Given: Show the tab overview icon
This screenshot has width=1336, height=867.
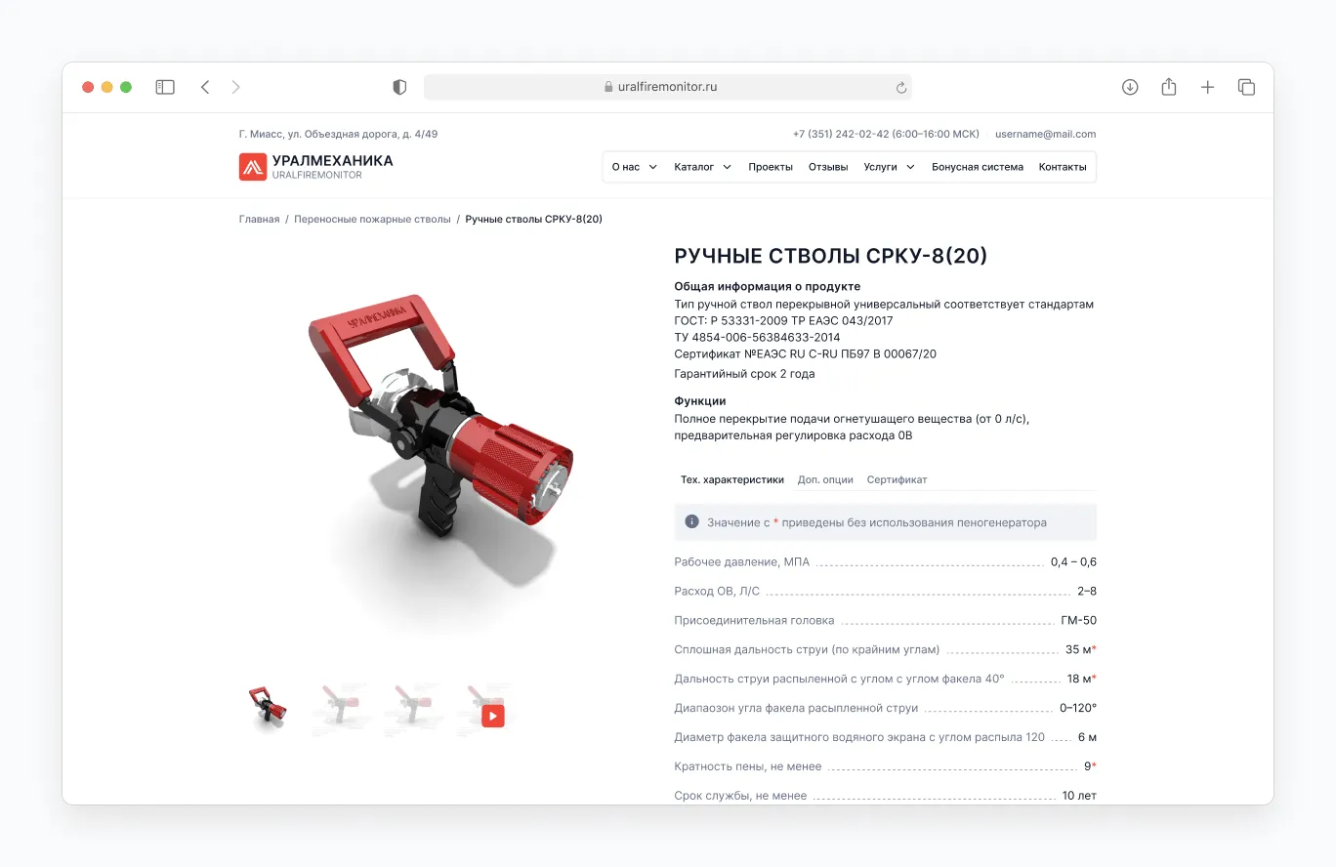Looking at the screenshot, I should [1246, 87].
